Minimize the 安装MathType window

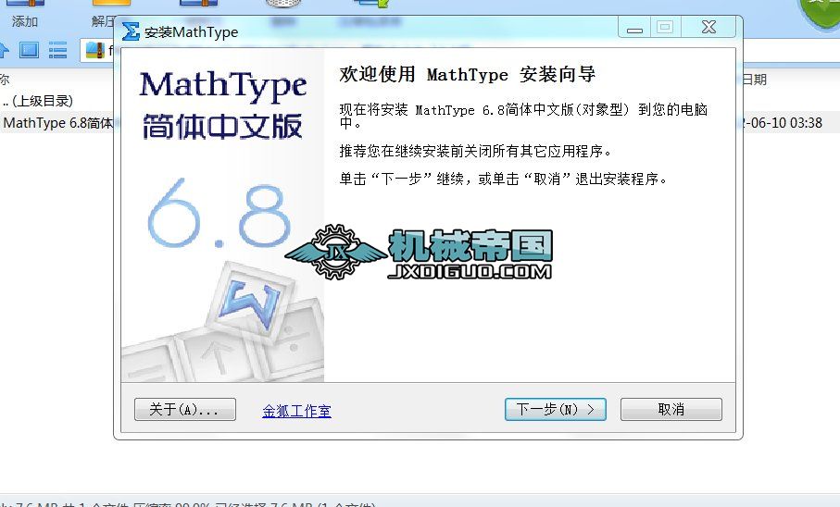click(x=634, y=27)
